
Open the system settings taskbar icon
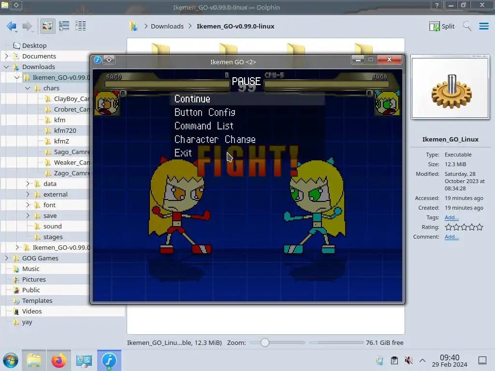(x=84, y=360)
